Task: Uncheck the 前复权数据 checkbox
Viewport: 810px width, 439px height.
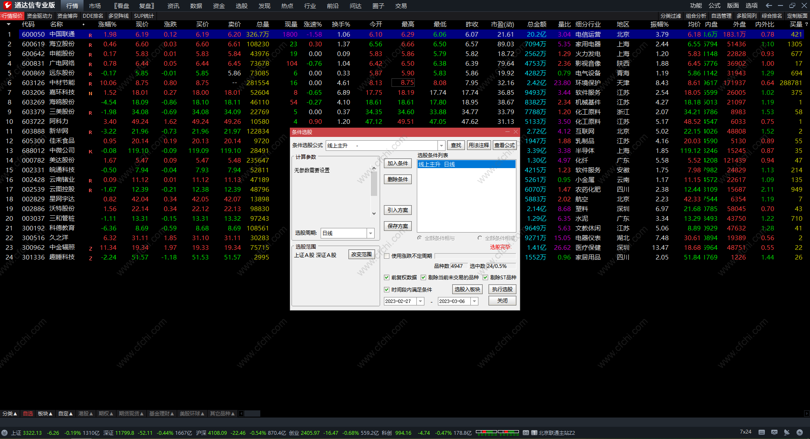Action: (x=386, y=278)
